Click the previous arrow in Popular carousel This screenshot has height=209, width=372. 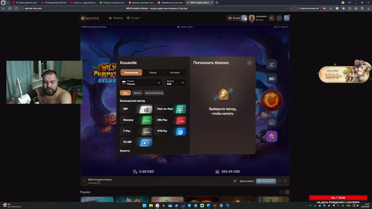(x=281, y=192)
